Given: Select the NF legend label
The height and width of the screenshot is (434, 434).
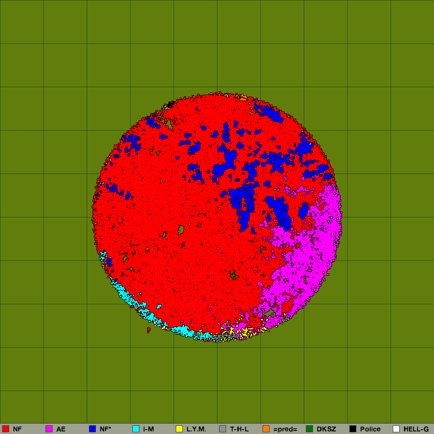Looking at the screenshot, I should pyautogui.click(x=17, y=429).
